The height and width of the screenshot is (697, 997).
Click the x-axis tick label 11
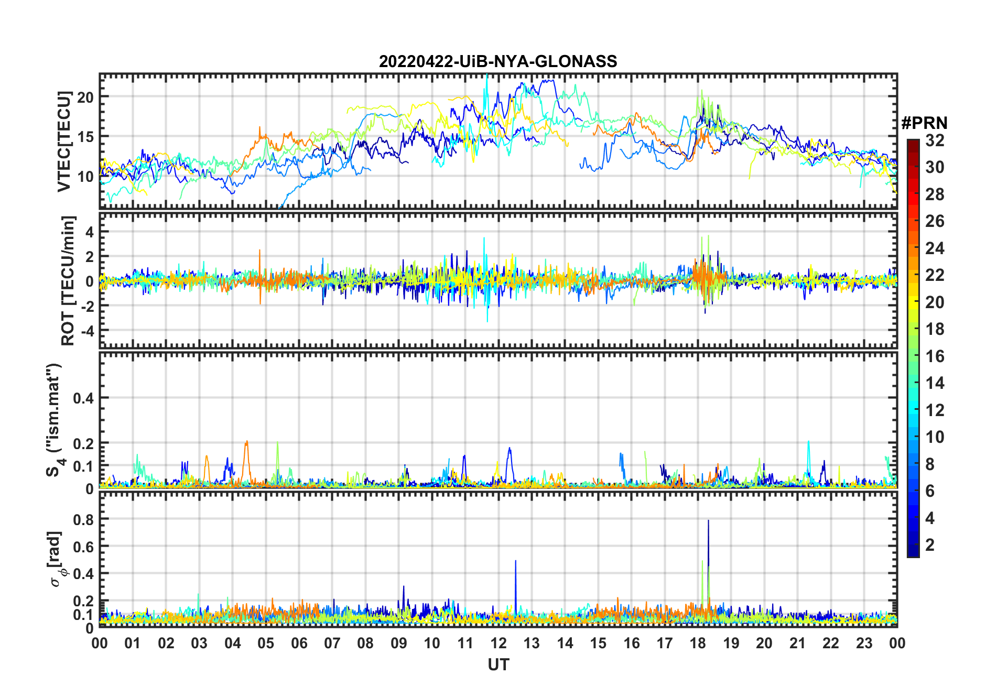click(465, 643)
